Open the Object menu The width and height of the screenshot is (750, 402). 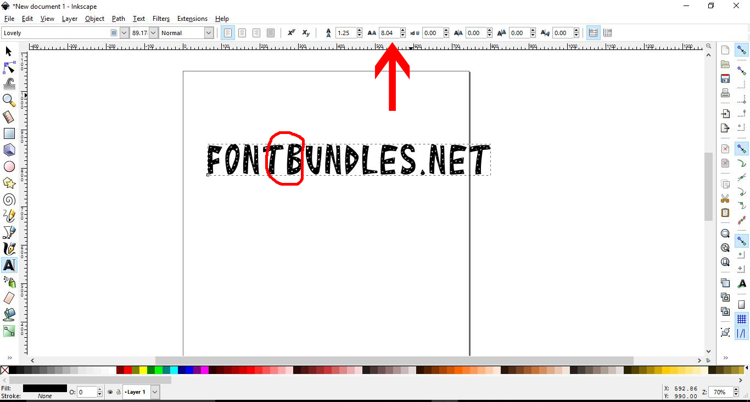tap(94, 19)
